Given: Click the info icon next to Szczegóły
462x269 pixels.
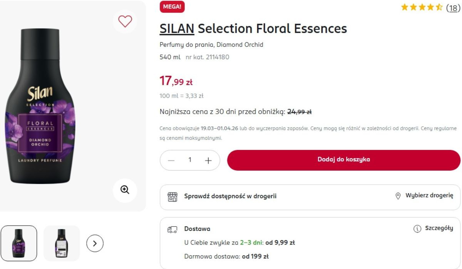Looking at the screenshot, I should pos(417,229).
